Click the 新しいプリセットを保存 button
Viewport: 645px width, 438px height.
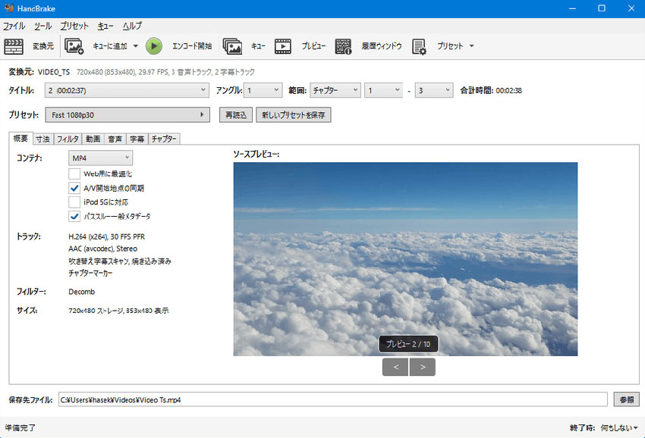coord(294,115)
